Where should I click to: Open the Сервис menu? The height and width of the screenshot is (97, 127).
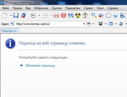click(x=88, y=8)
